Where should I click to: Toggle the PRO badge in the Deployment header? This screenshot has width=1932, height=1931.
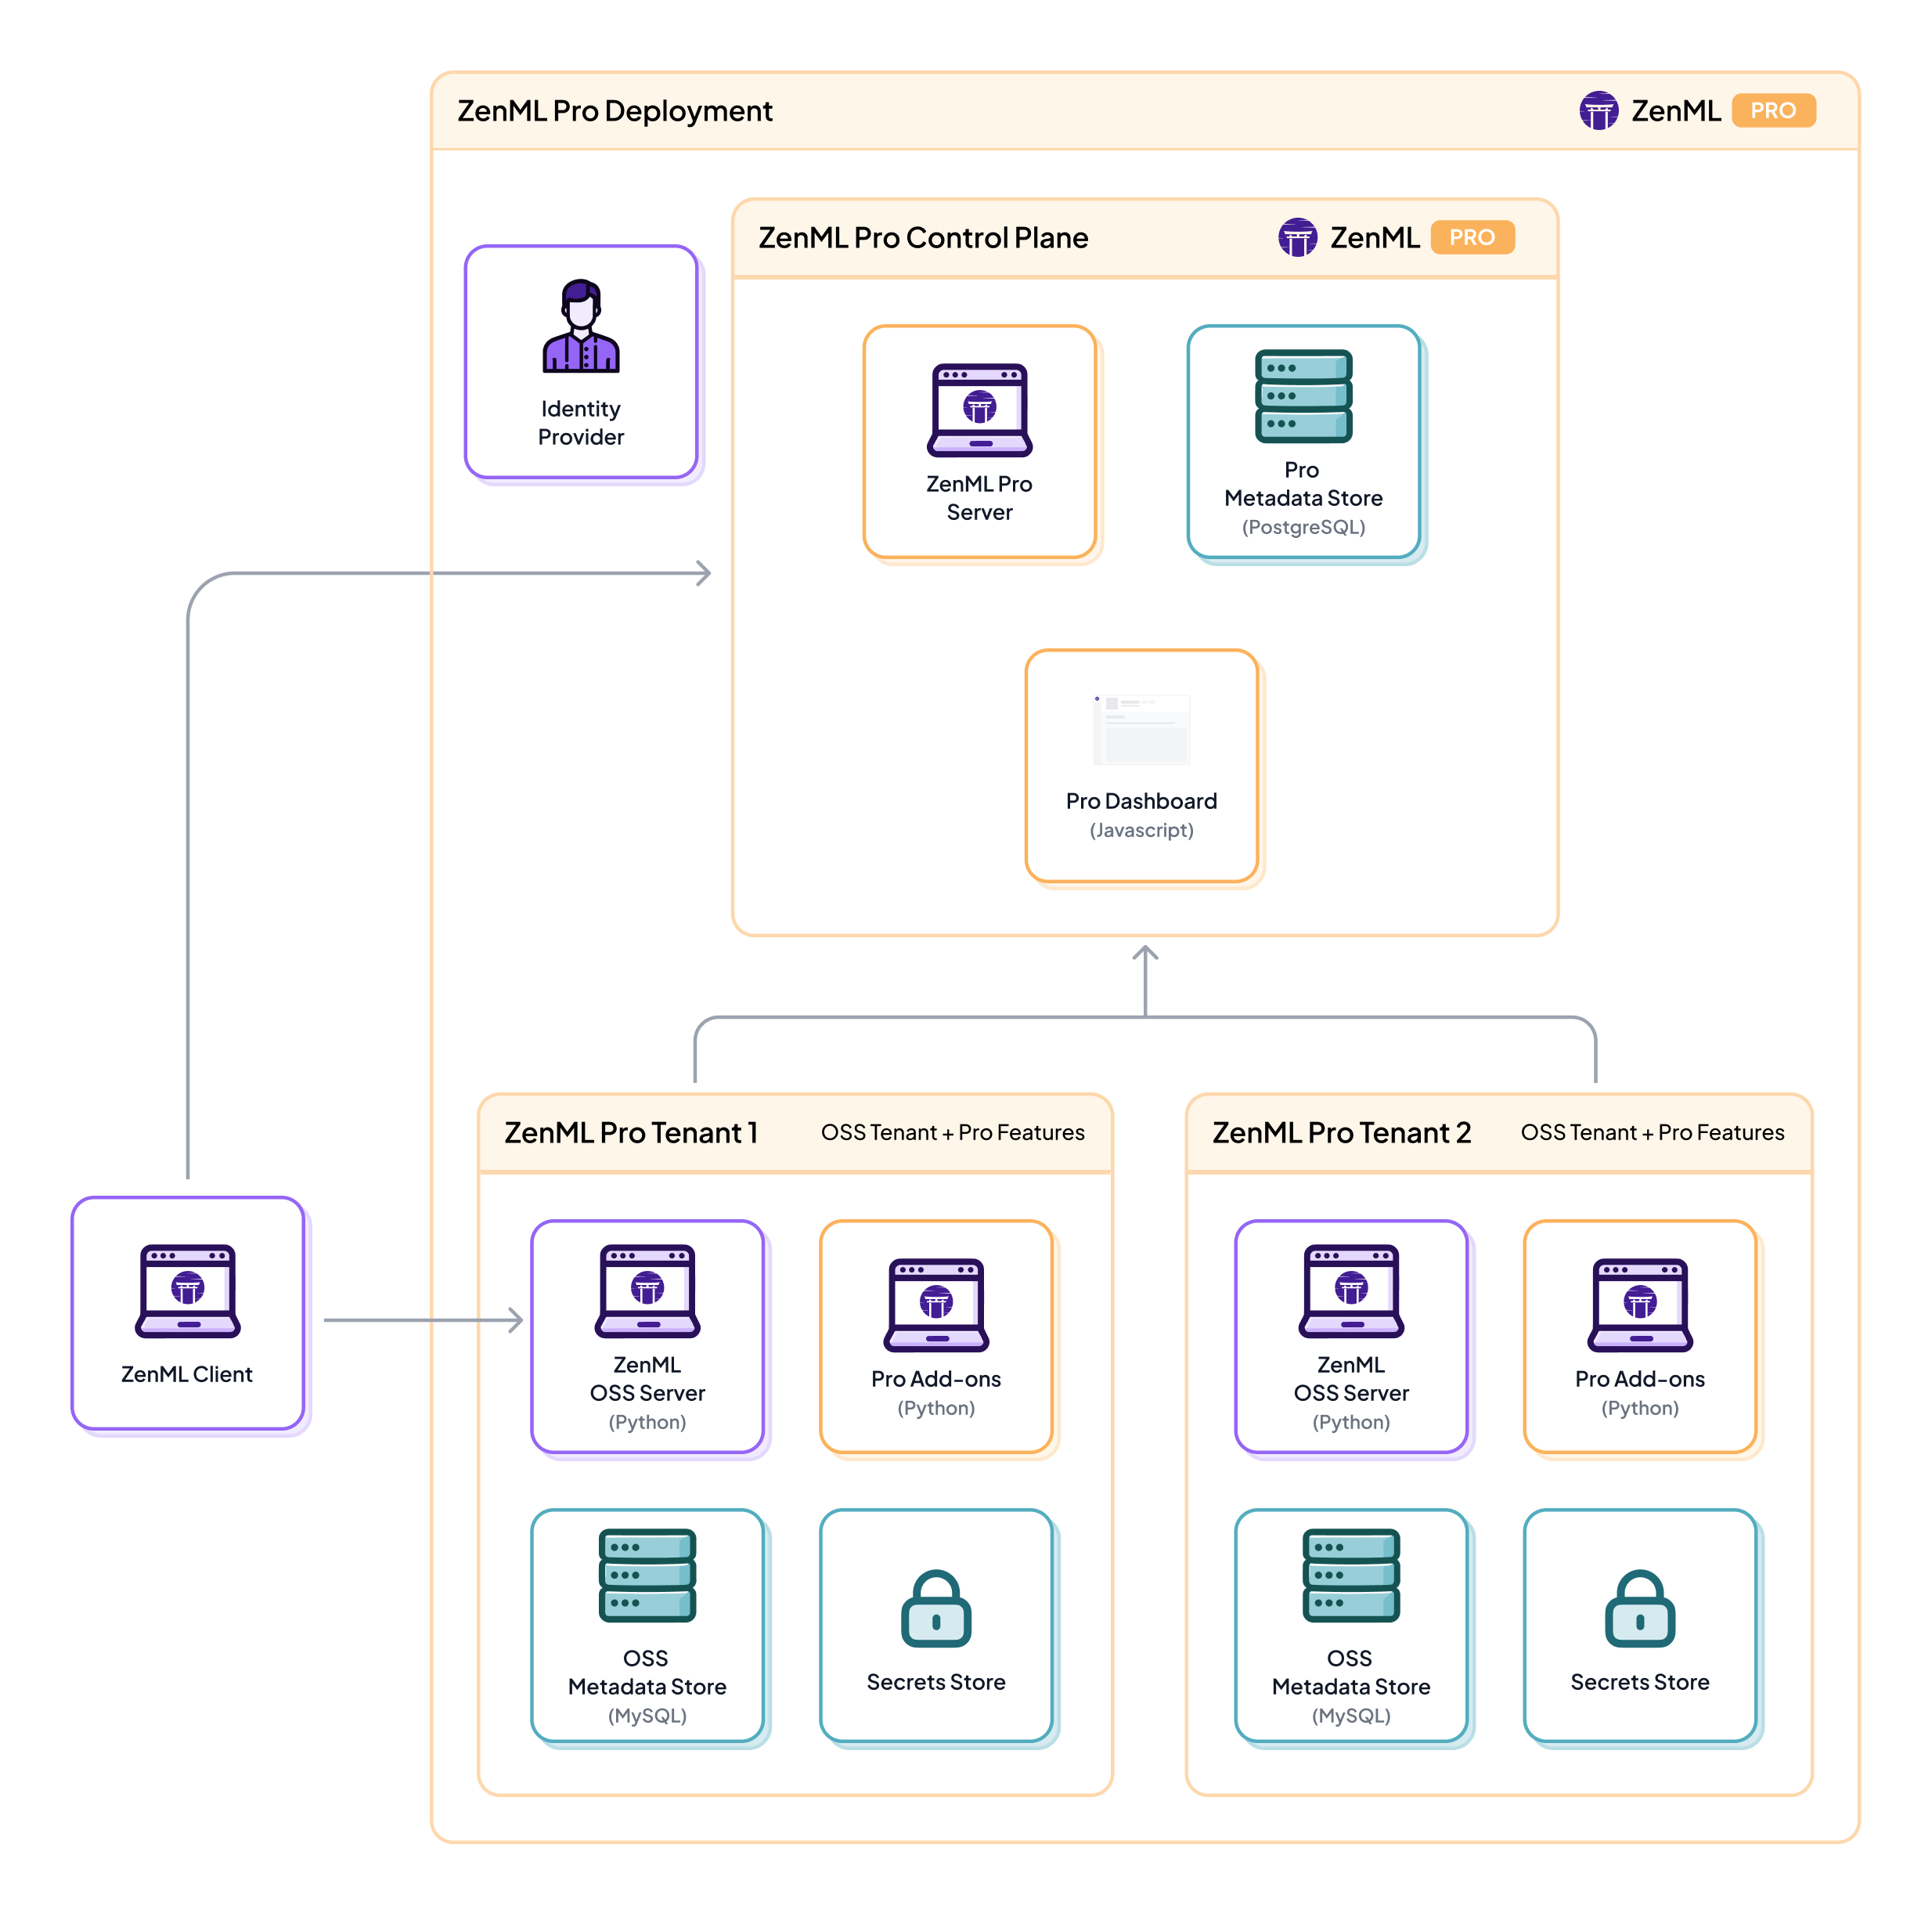[1774, 110]
